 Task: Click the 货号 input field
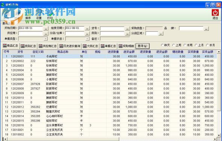112,28
